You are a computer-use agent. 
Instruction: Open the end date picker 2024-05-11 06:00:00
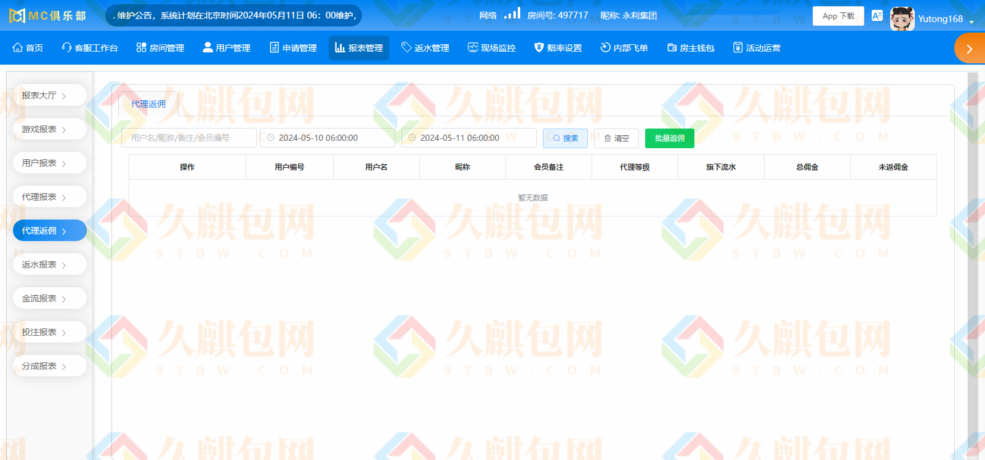pyautogui.click(x=469, y=138)
